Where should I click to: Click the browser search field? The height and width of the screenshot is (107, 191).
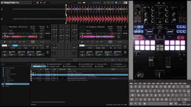15,64
